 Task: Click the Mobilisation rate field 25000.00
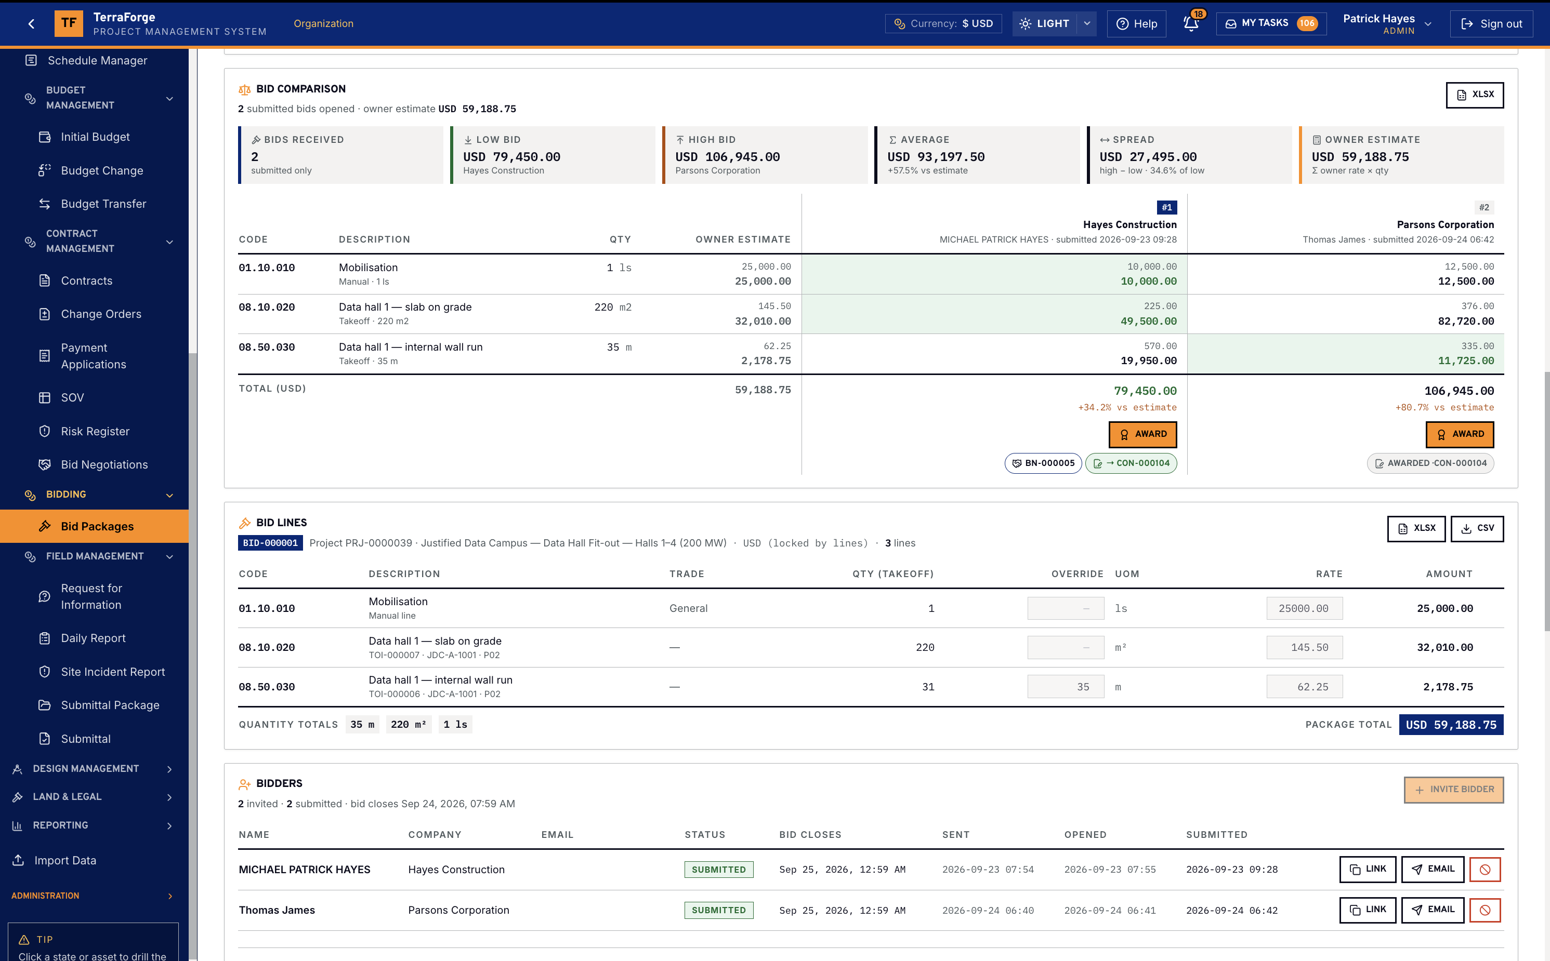pyautogui.click(x=1305, y=608)
